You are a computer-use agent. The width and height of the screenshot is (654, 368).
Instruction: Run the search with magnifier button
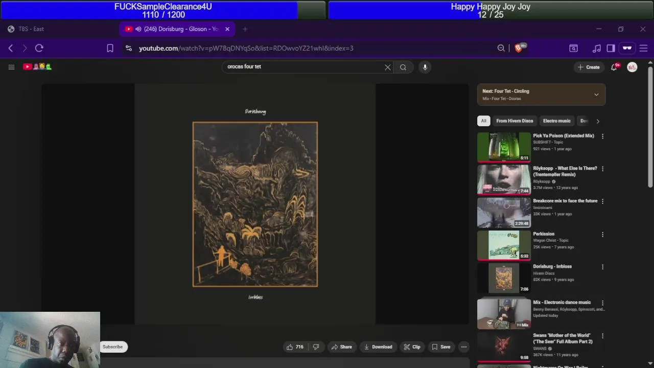(x=403, y=67)
